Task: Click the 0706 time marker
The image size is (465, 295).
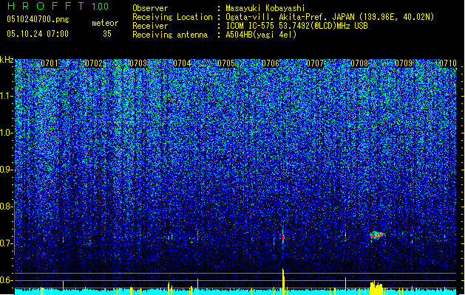Action: pyautogui.click(x=271, y=63)
